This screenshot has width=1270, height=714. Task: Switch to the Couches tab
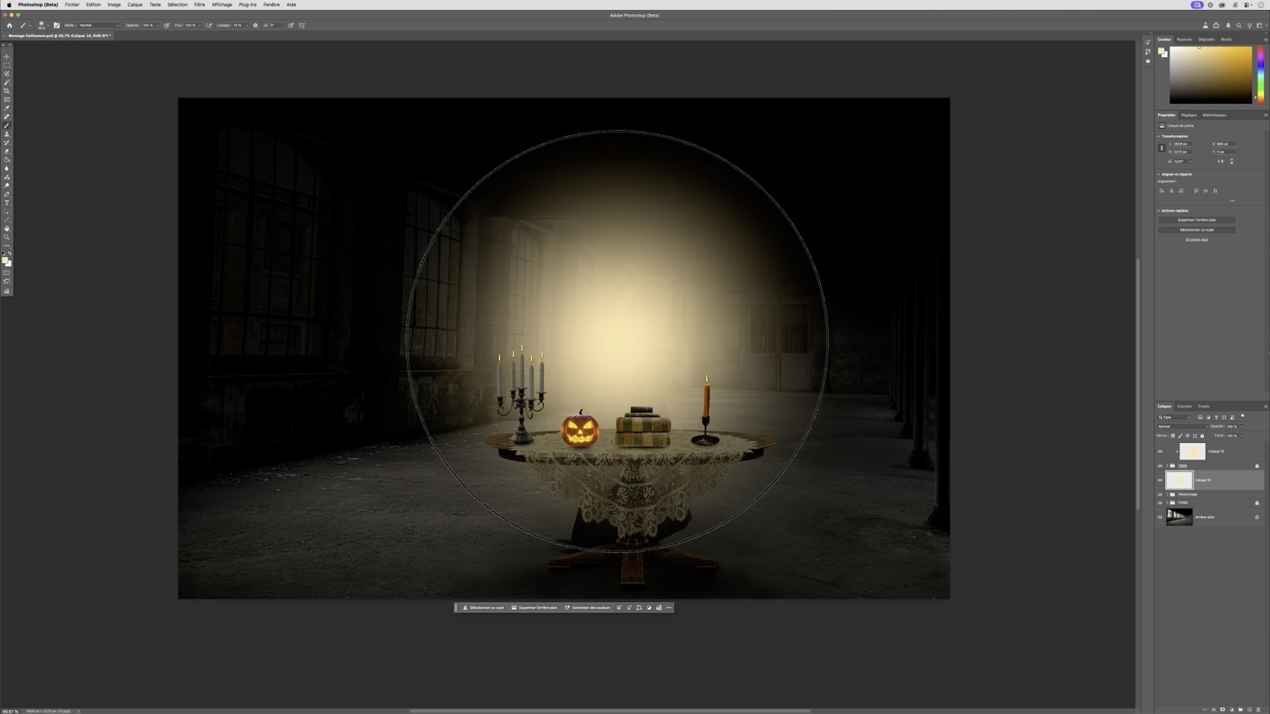click(1184, 406)
